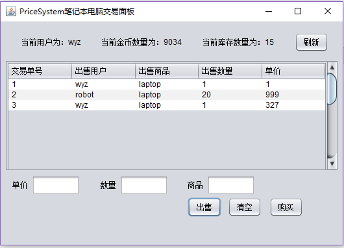Image resolution: width=344 pixels, height=248 pixels.
Task: Click the 出售商品 column header
Action: pyautogui.click(x=167, y=71)
